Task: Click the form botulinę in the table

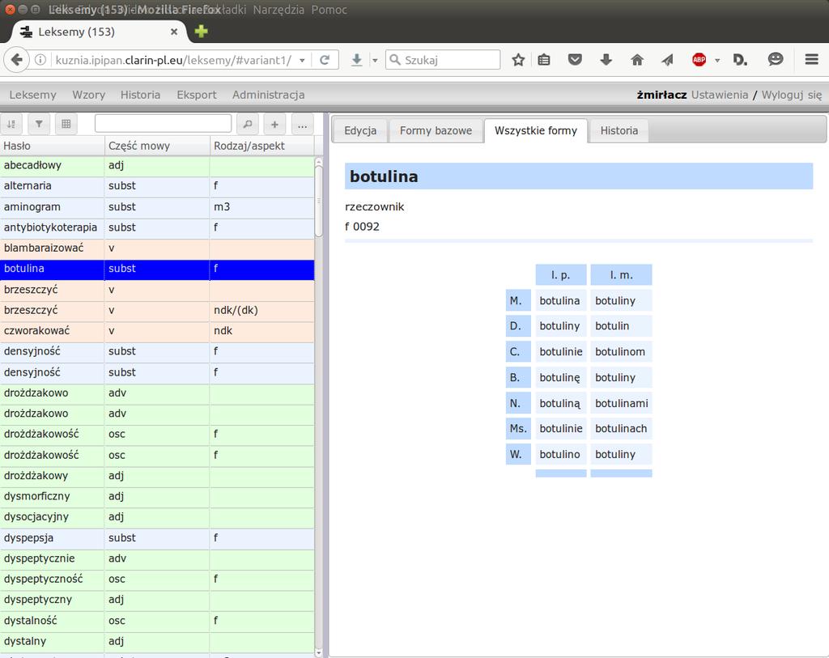Action: [x=560, y=377]
